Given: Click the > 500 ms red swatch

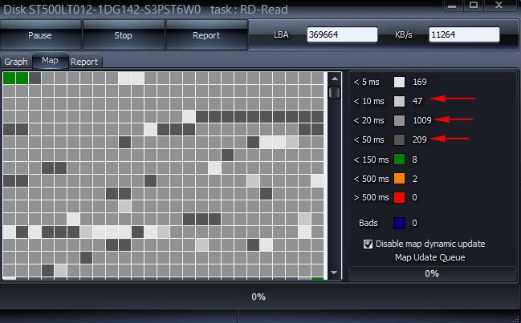Looking at the screenshot, I should [x=400, y=198].
